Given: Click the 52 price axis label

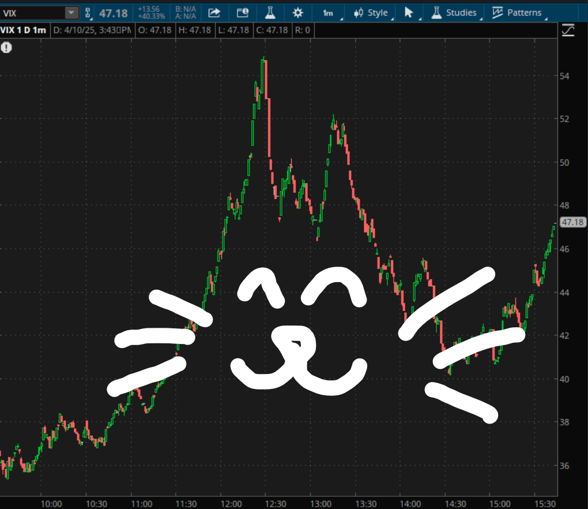Looking at the screenshot, I should [x=564, y=119].
